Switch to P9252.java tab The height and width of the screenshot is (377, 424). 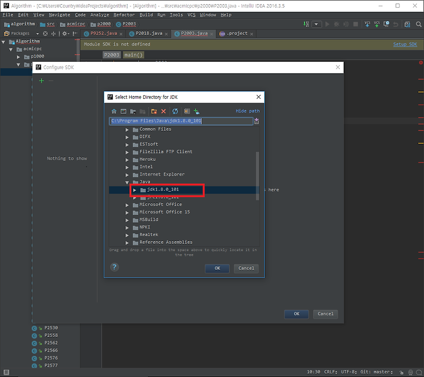coord(104,34)
